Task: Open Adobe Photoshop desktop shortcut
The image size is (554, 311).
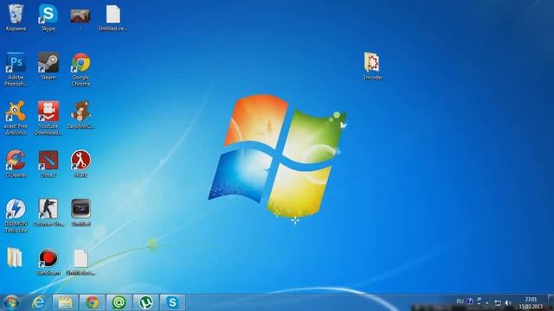Action: [16, 69]
